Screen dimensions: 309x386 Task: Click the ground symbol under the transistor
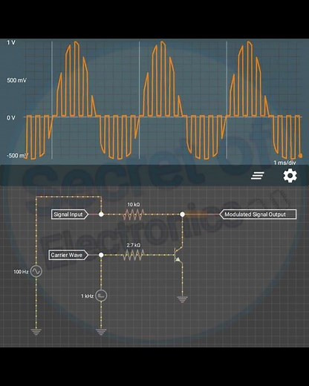point(182,300)
